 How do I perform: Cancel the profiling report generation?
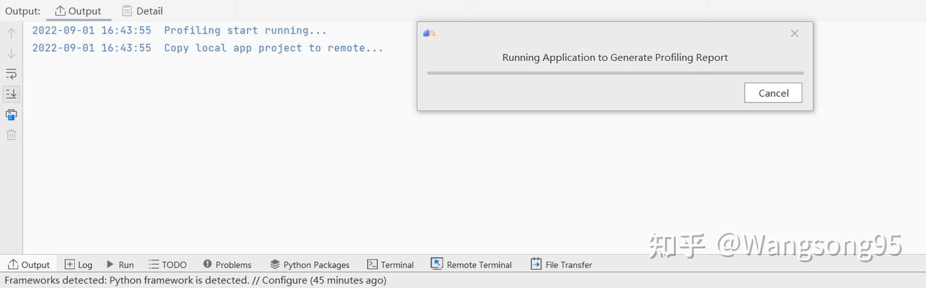coord(773,93)
